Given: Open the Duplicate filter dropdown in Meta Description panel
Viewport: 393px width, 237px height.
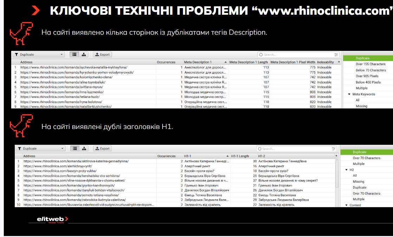Looking at the screenshot, I should [39, 55].
